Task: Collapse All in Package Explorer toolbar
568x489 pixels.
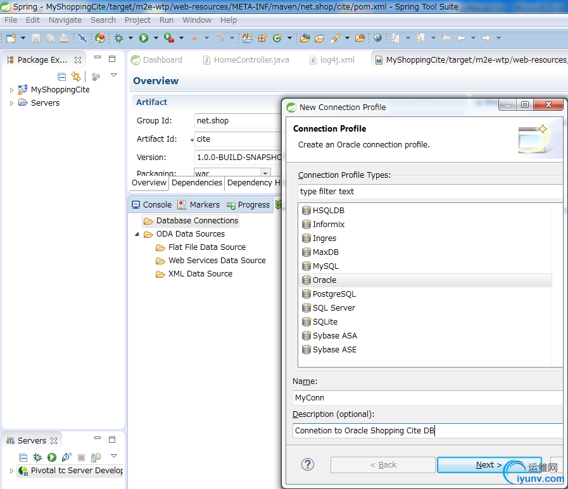Action: [x=62, y=77]
